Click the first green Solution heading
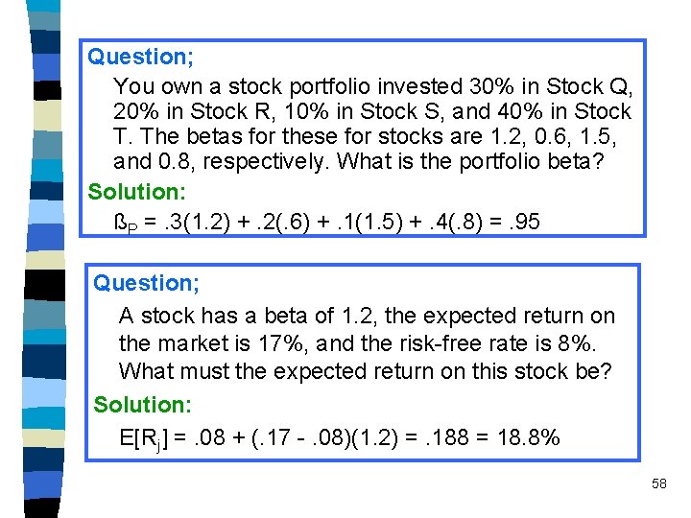Screen dimensions: 691x518 click(136, 192)
